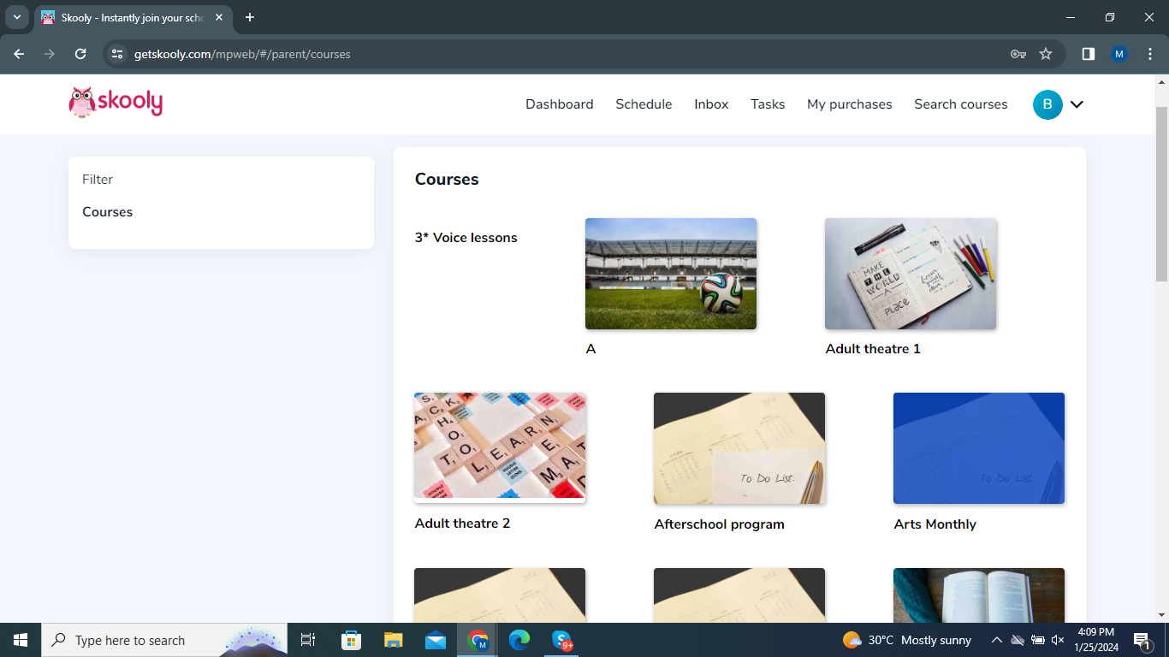The image size is (1169, 657).
Task: Open the taskbar clock and date
Action: coord(1096,640)
